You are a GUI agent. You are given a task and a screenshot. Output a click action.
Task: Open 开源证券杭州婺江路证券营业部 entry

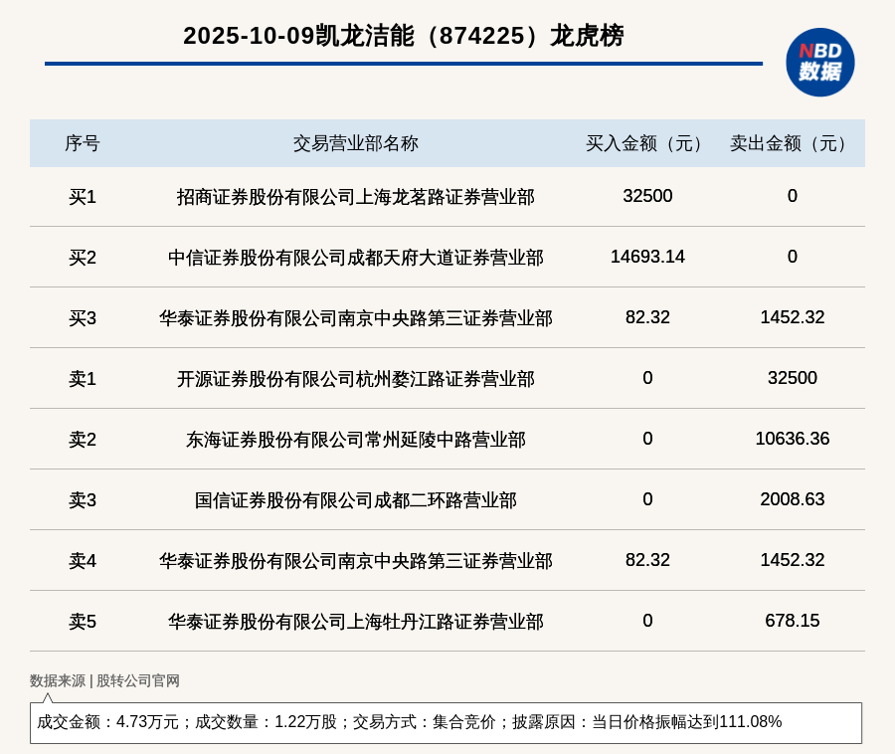point(355,379)
